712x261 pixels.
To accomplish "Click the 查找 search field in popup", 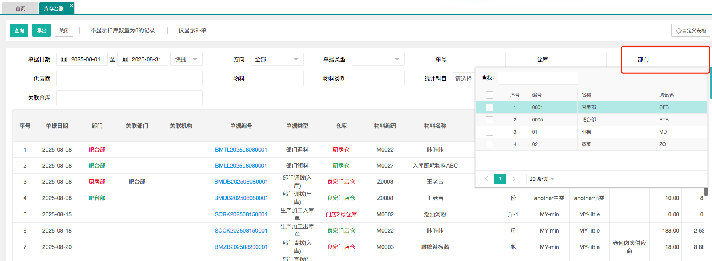I will [x=538, y=78].
